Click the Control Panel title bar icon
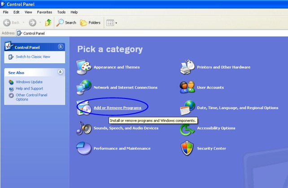Image resolution: width=288 pixels, height=188 pixels. pos(3,4)
